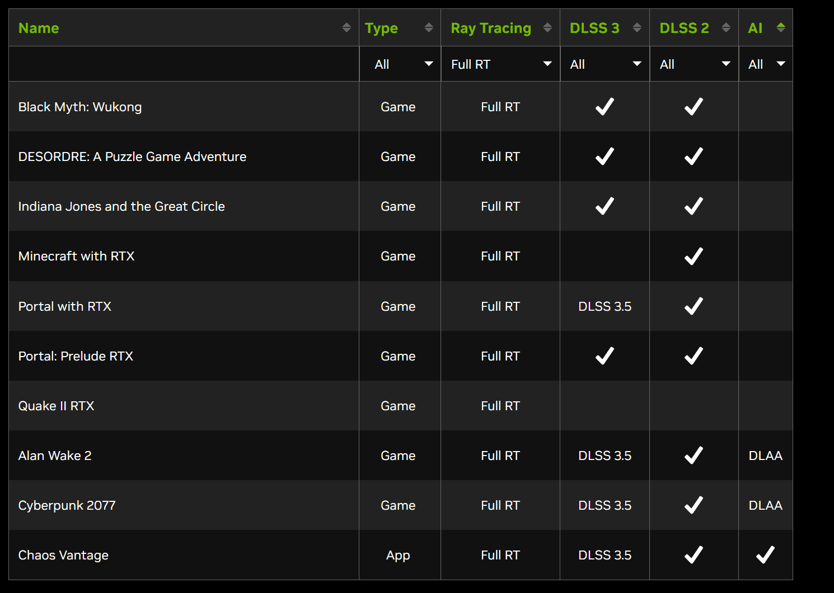The height and width of the screenshot is (593, 834).
Task: Open the Ray Tracing filter set to Full RT
Action: (500, 64)
